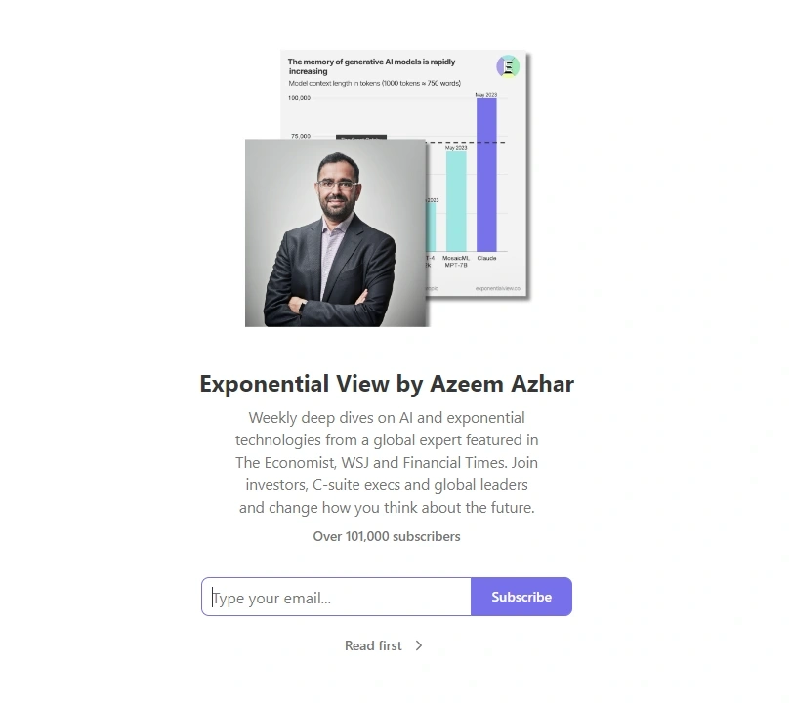Focus the "Type your email..." input field
The height and width of the screenshot is (706, 792).
[337, 598]
